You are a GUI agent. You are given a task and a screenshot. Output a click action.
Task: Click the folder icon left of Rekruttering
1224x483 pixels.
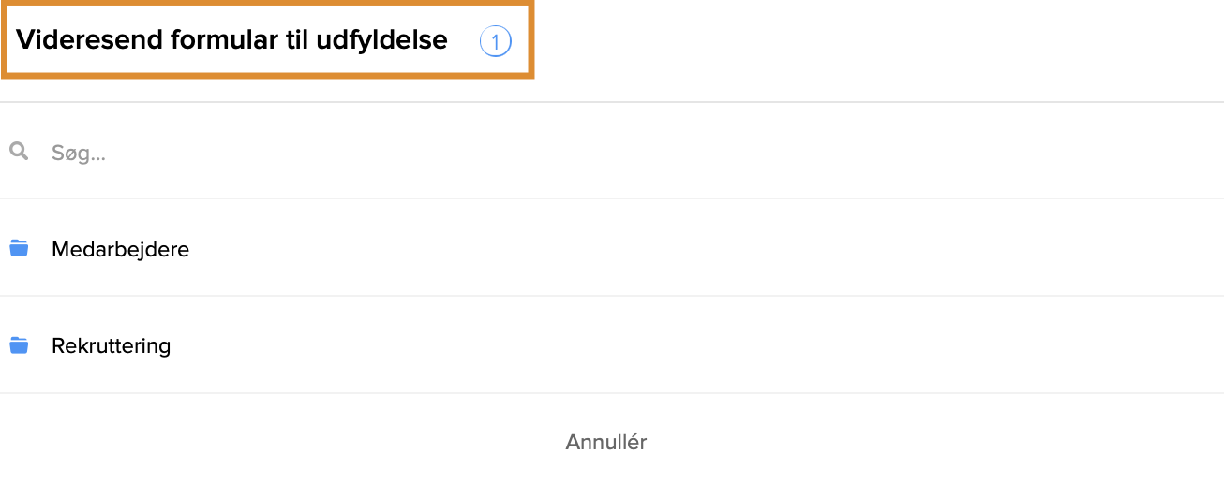(x=19, y=345)
